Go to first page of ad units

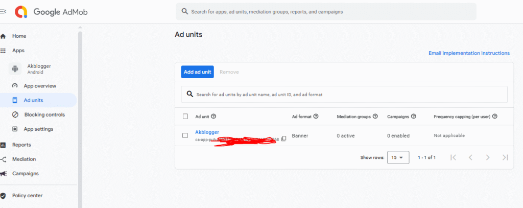pyautogui.click(x=453, y=157)
